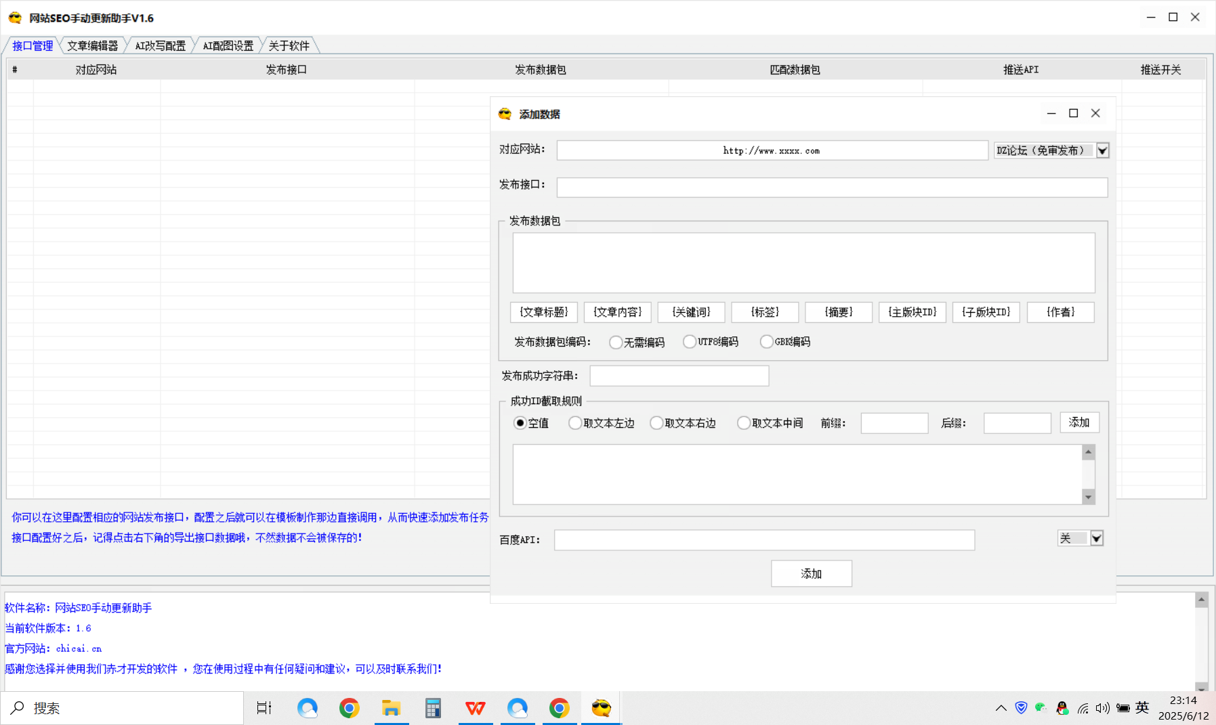Image resolution: width=1216 pixels, height=725 pixels.
Task: Click the 发布成功字符串 input field
Action: pyautogui.click(x=679, y=376)
